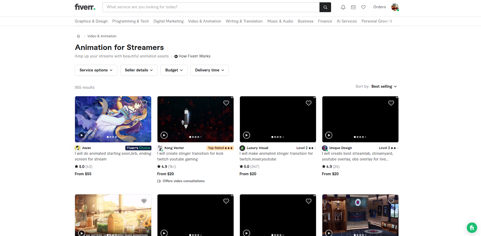Viewport: 481px width, 236px height.
Task: Open Music & Audio category
Action: point(280,21)
